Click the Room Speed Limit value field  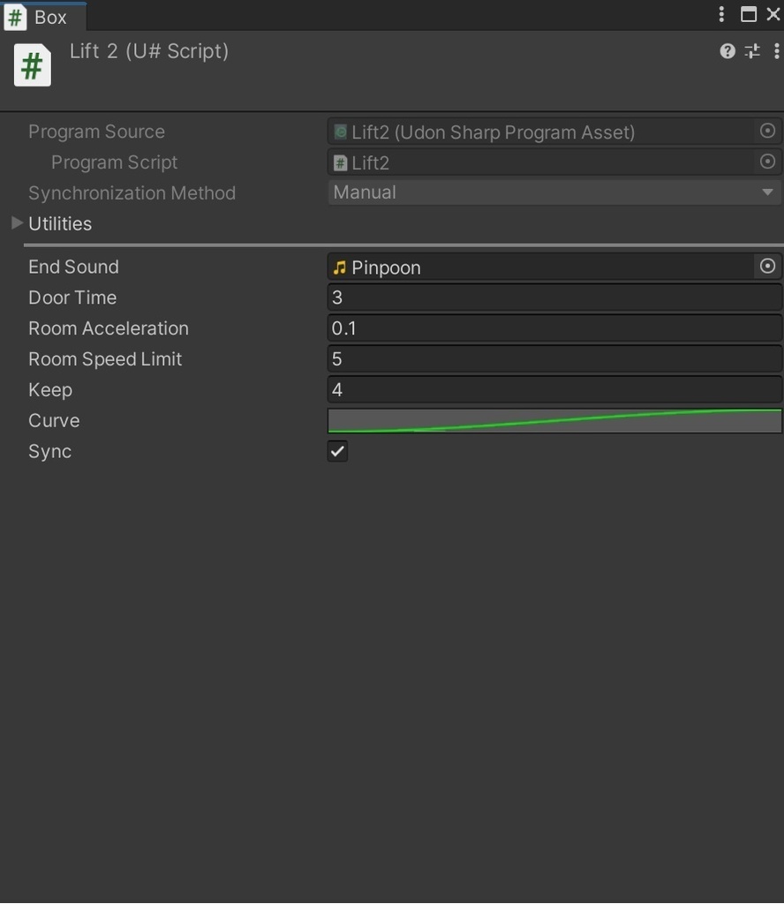pos(554,359)
